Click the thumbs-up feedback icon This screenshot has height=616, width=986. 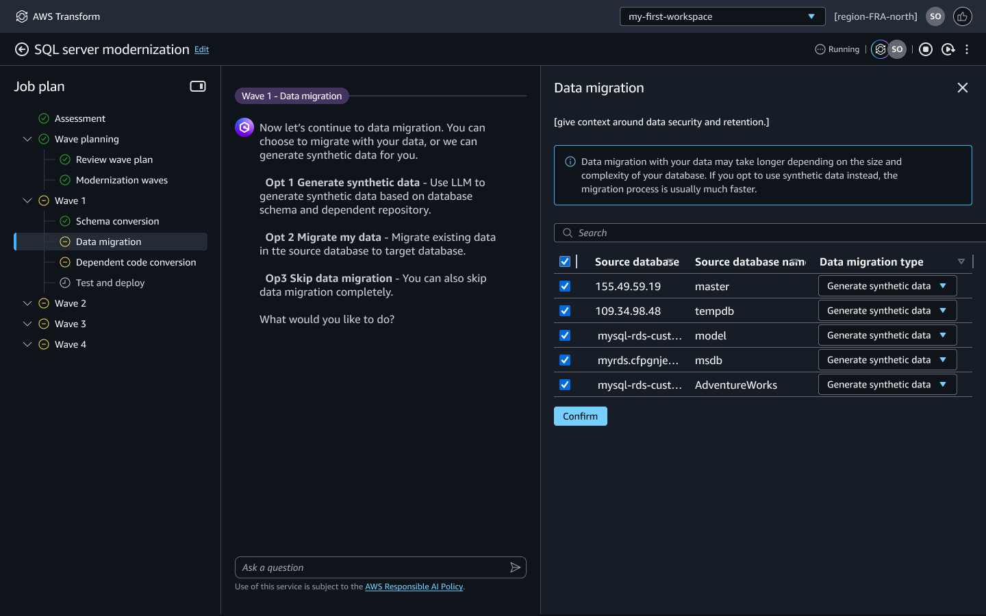pyautogui.click(x=962, y=16)
